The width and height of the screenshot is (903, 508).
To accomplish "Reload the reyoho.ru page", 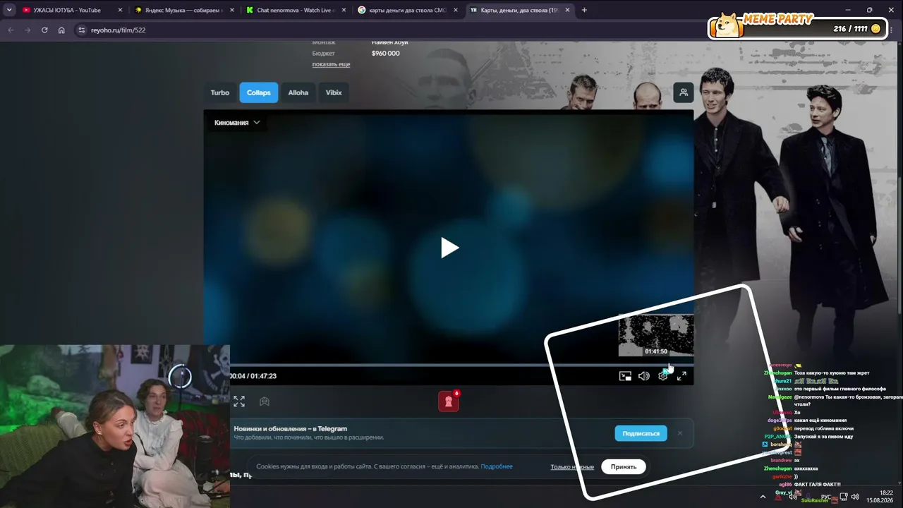I will 44,30.
